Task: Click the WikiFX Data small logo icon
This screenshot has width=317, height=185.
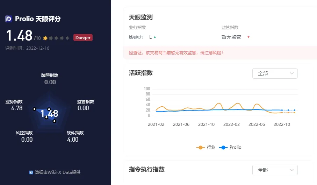Action: point(31,172)
